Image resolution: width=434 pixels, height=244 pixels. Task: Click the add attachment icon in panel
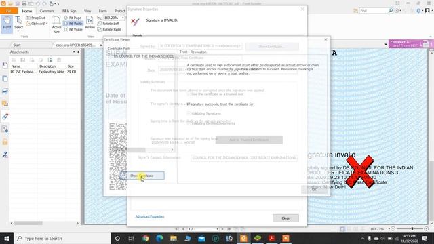(50, 60)
